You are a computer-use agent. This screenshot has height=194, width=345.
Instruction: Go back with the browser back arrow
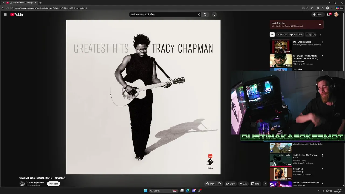[3, 8]
